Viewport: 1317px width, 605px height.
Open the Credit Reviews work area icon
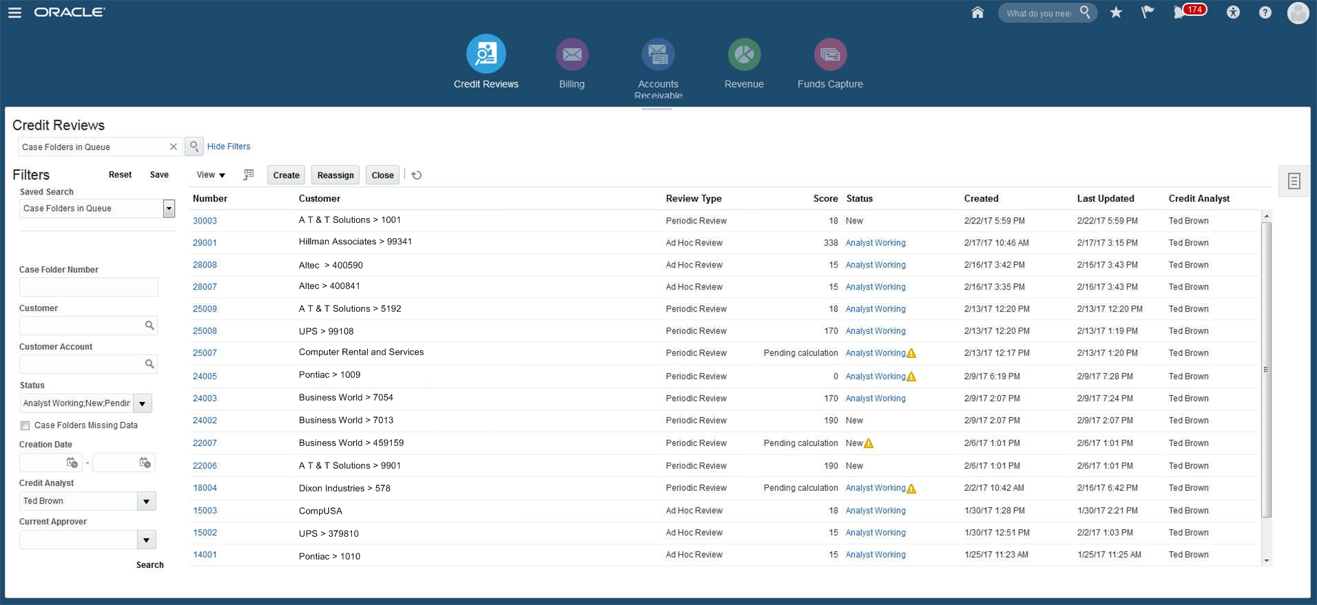486,54
